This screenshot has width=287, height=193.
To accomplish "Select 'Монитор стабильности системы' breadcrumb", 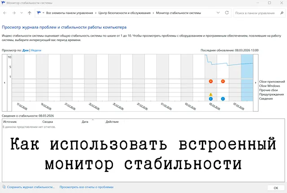I will tap(178, 13).
